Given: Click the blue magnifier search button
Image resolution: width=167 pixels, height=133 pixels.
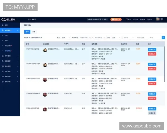Looking at the screenshot, I should (163, 38).
